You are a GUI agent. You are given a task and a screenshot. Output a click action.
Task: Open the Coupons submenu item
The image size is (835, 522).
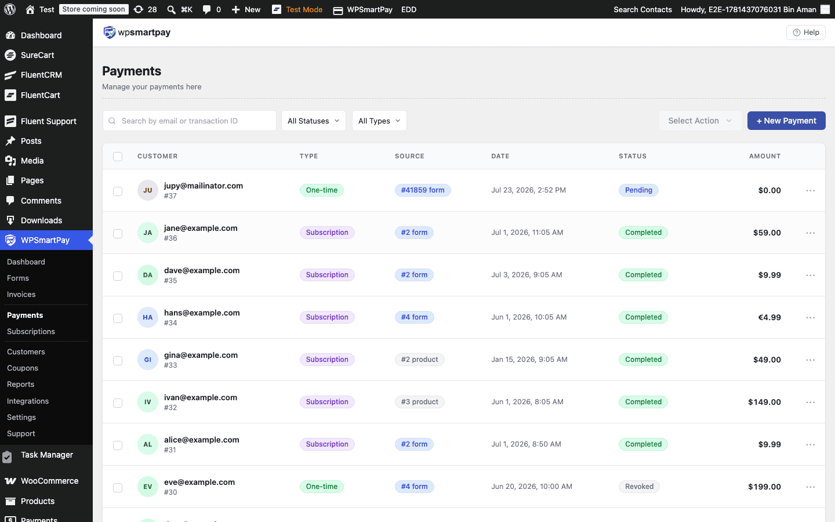tap(23, 368)
